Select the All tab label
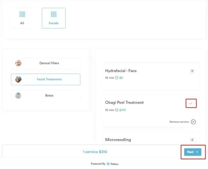The width and height of the screenshot is (208, 169). coord(22,23)
